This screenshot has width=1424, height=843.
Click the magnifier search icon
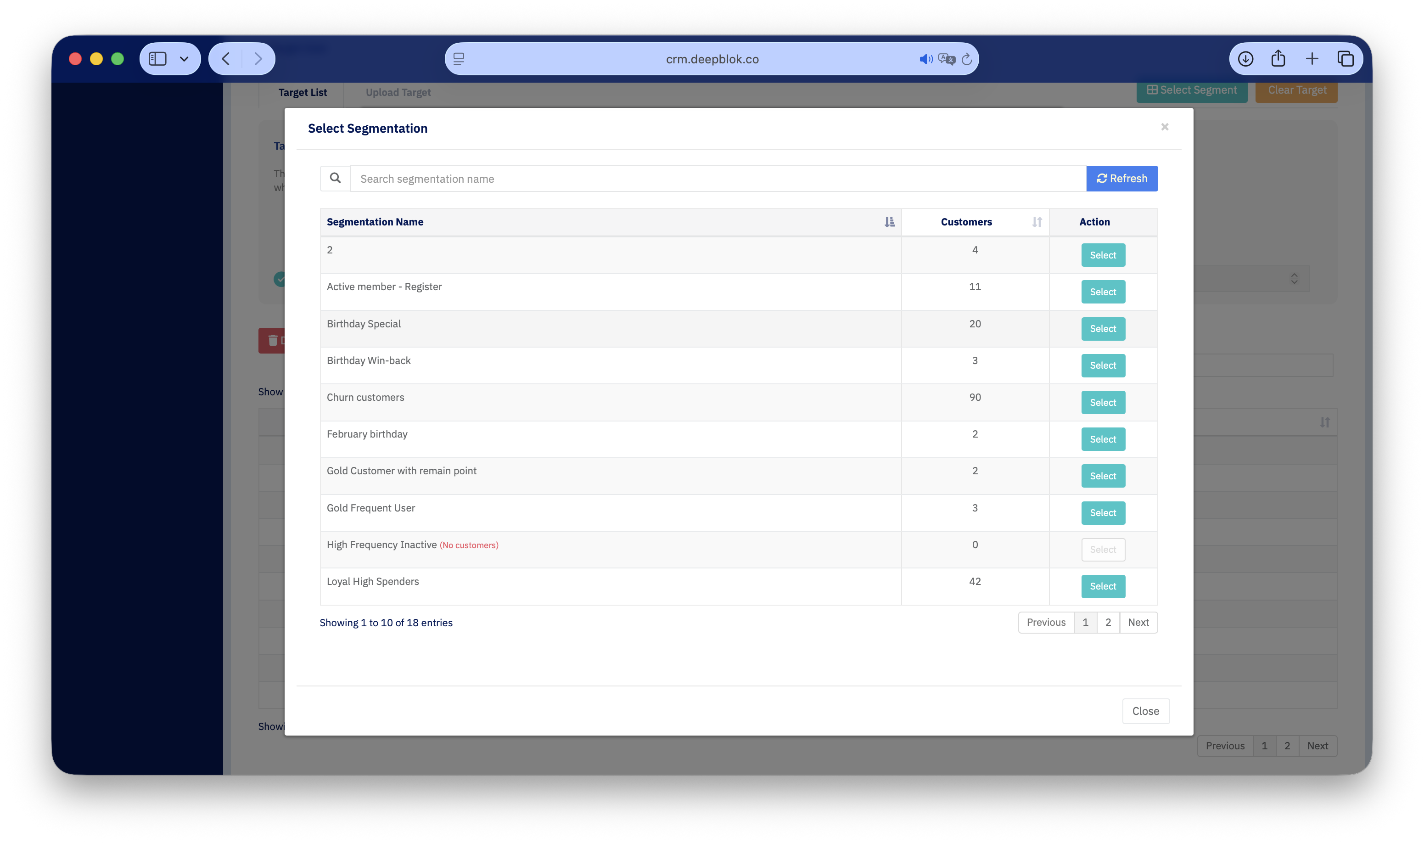(335, 178)
